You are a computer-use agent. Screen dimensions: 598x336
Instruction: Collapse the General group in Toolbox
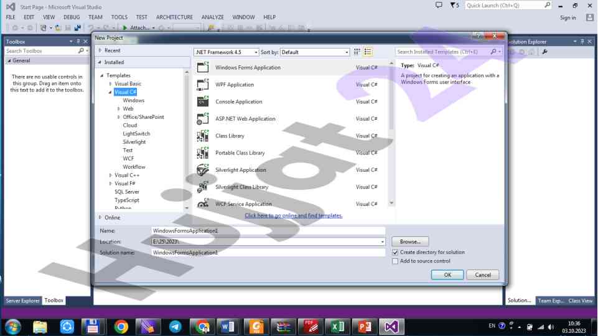pyautogui.click(x=9, y=60)
